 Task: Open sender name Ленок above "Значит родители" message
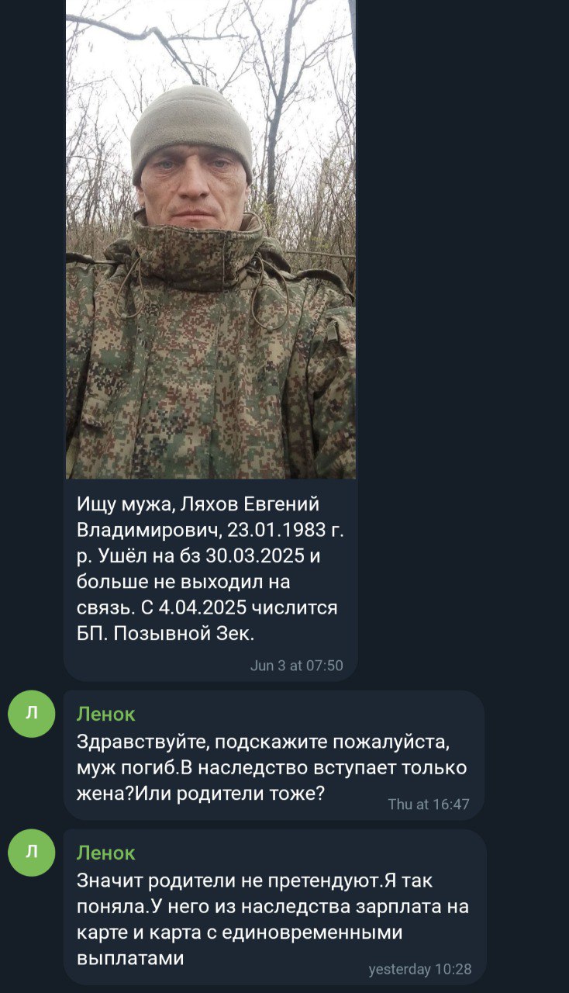(106, 853)
